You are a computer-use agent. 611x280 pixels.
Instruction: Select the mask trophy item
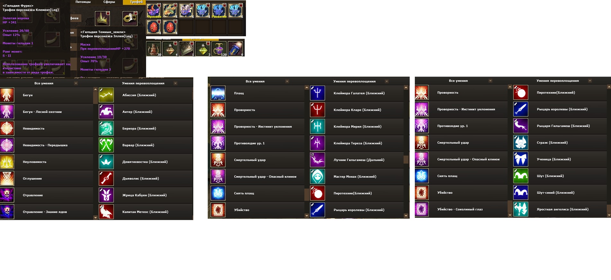point(130,19)
